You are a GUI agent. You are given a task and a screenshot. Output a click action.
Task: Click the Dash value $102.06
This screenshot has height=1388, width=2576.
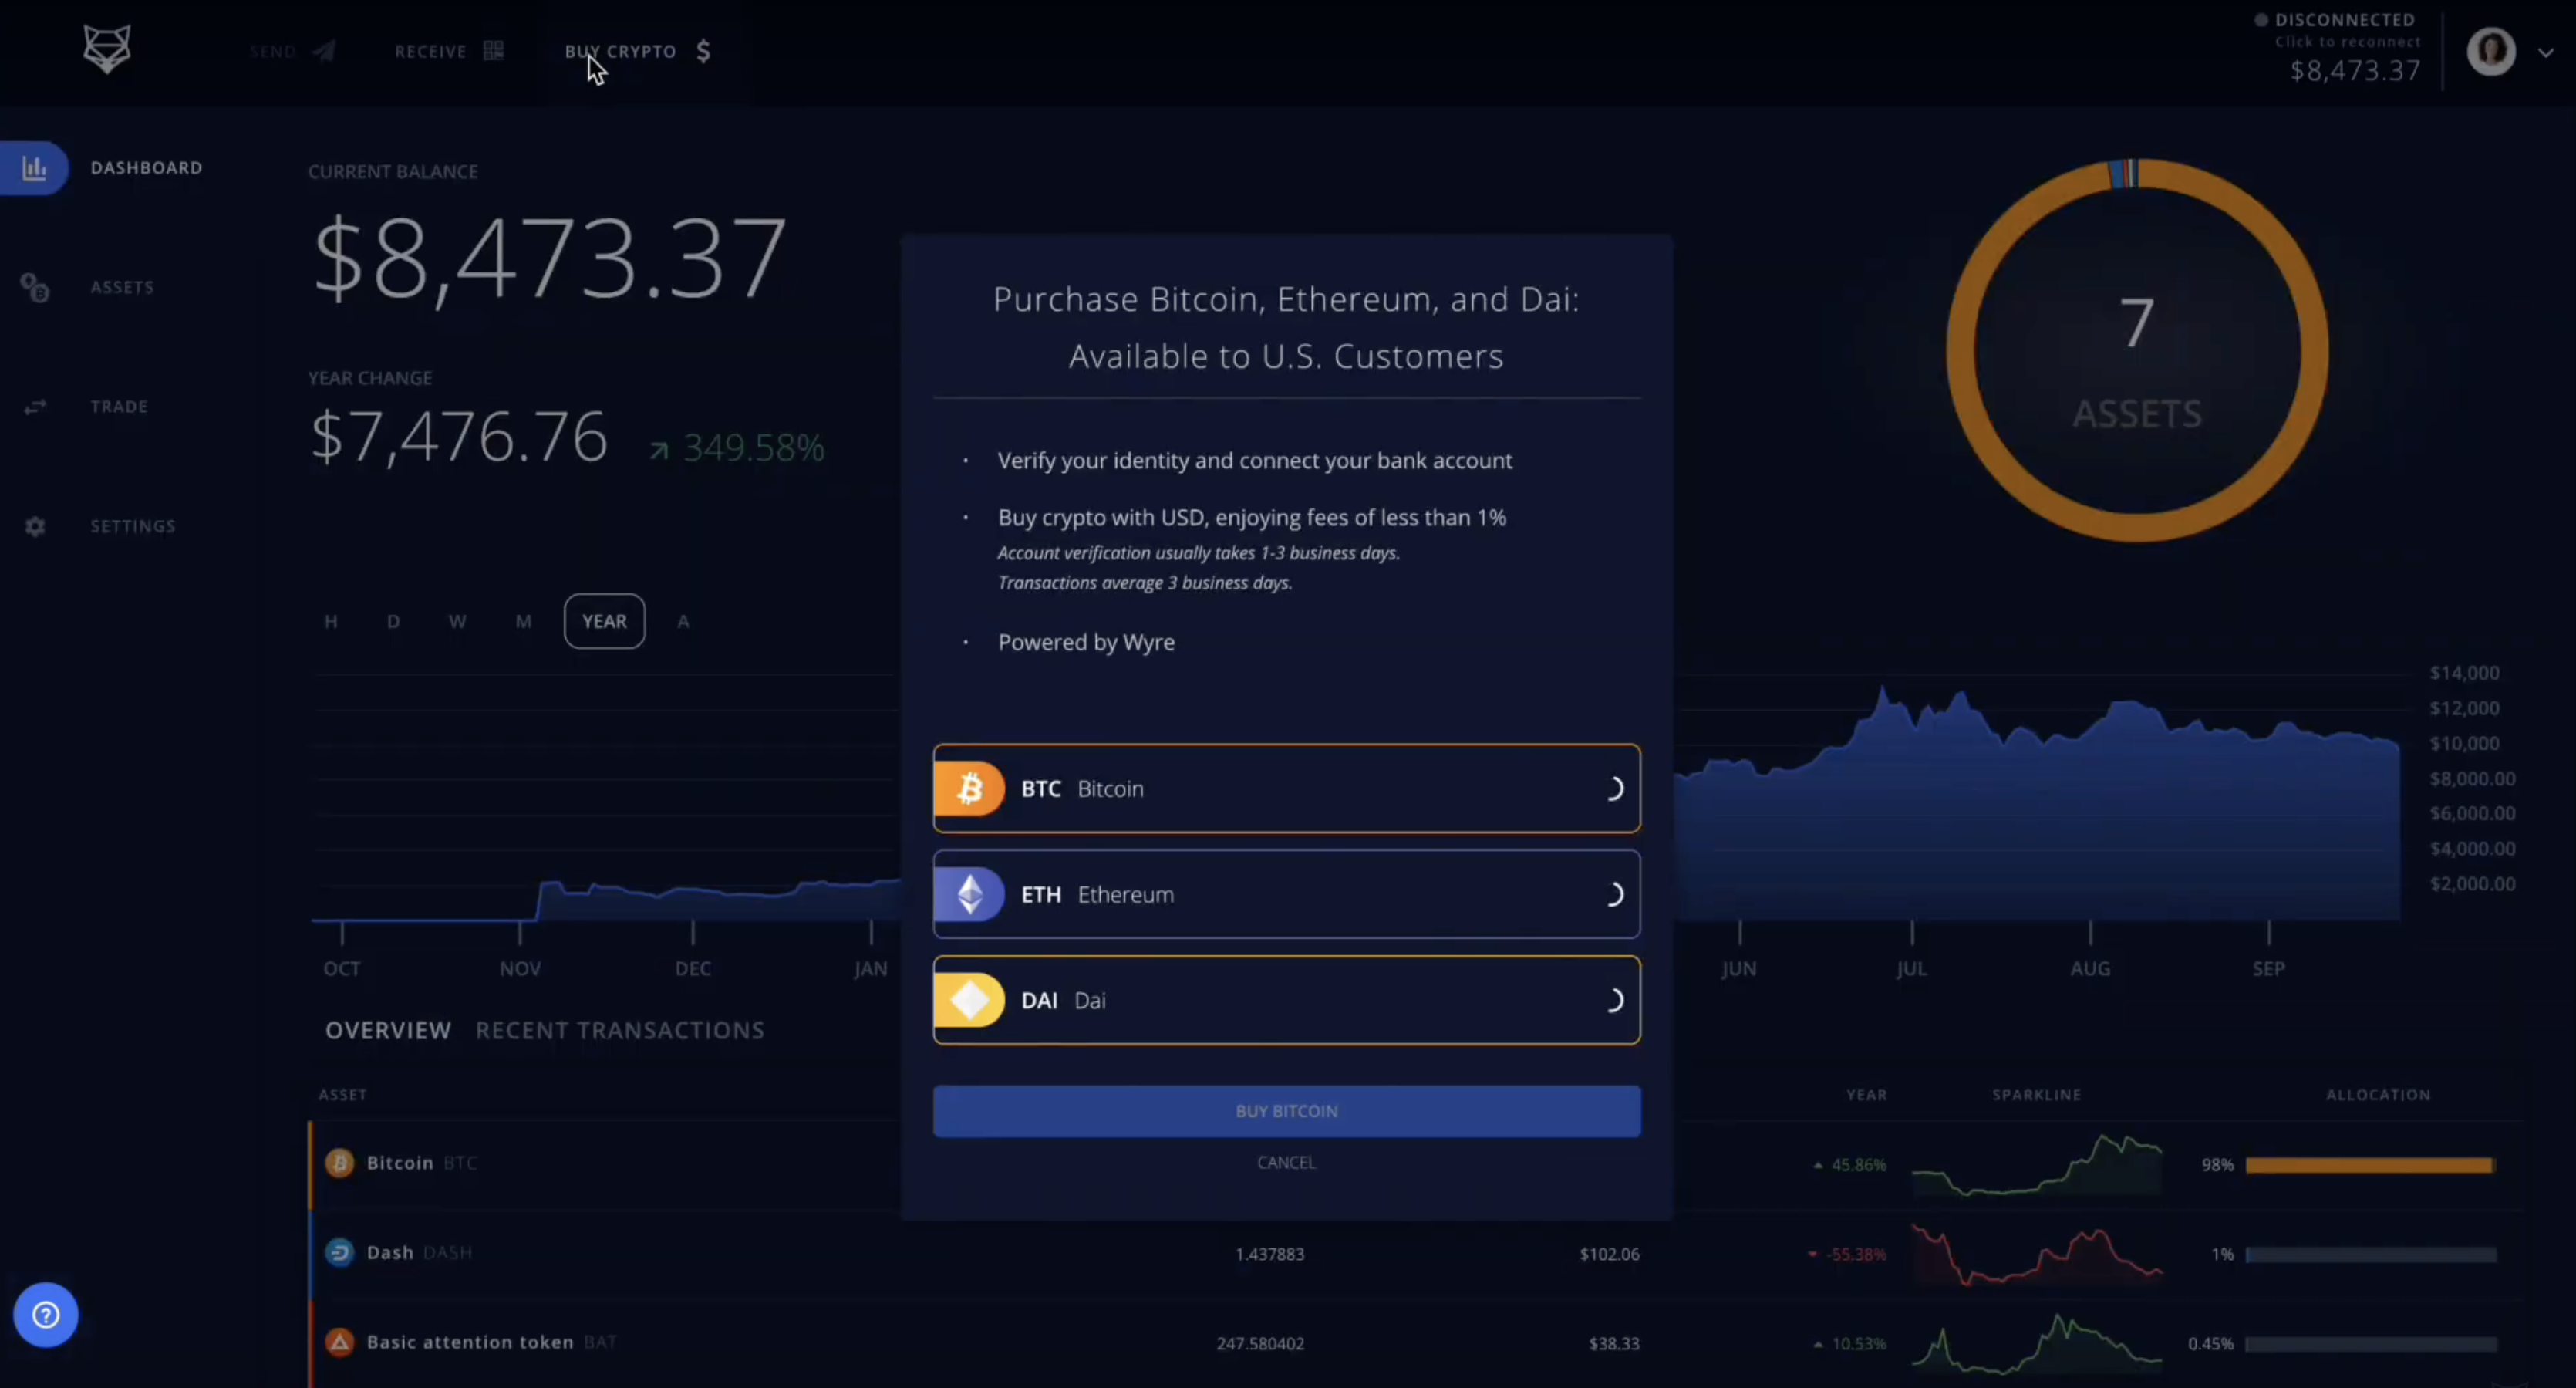[x=1609, y=1254]
